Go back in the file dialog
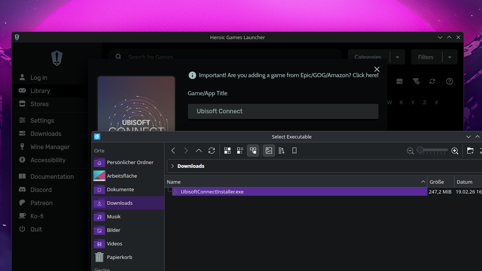This screenshot has width=482, height=271. point(173,151)
